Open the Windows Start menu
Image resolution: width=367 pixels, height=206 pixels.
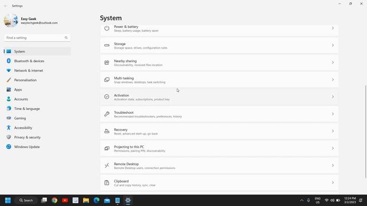(8, 200)
